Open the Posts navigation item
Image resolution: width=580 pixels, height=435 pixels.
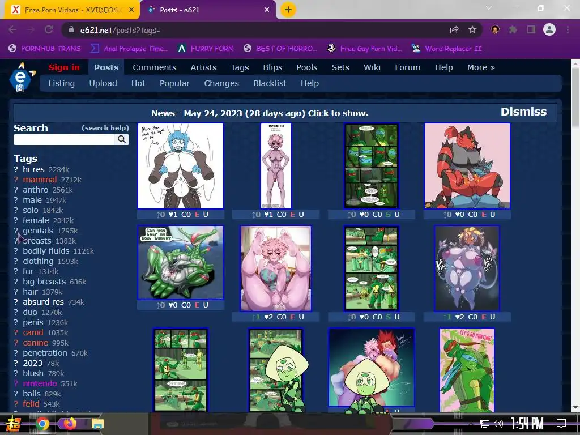pos(106,67)
